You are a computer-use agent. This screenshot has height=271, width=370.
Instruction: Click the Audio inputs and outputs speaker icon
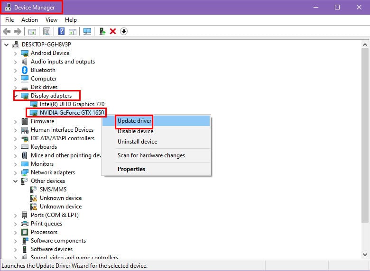[x=24, y=62]
